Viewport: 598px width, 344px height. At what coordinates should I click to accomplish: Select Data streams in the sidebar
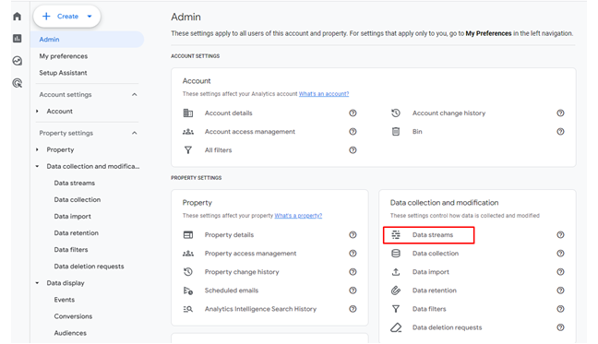point(75,184)
